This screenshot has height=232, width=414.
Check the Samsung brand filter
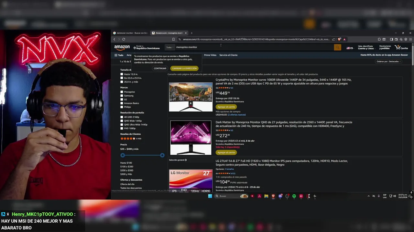click(122, 96)
